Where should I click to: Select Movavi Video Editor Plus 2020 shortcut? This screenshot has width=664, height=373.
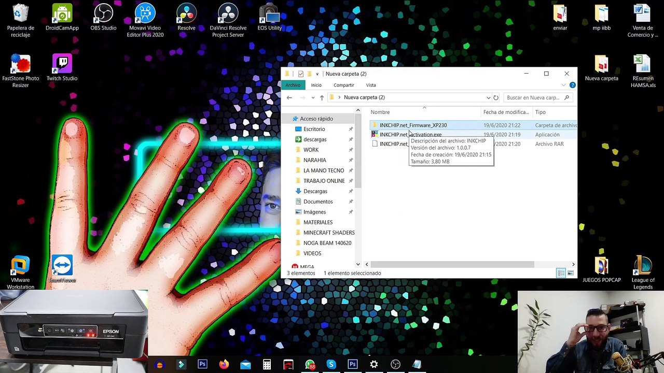tap(145, 21)
